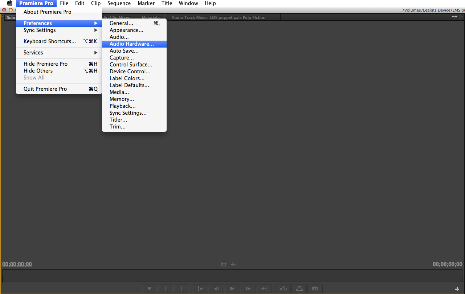Open Trim preferences

click(x=134, y=127)
